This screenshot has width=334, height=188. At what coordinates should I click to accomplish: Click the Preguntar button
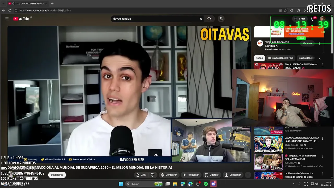click(191, 175)
